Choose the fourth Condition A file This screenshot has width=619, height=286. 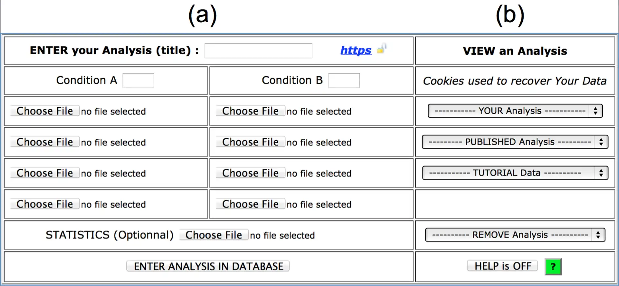(x=45, y=204)
